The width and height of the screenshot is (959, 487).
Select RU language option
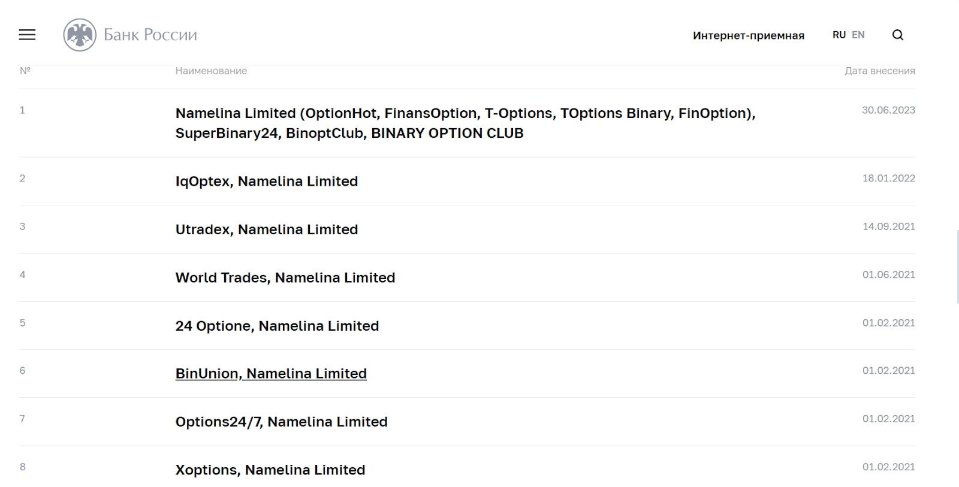coord(839,35)
